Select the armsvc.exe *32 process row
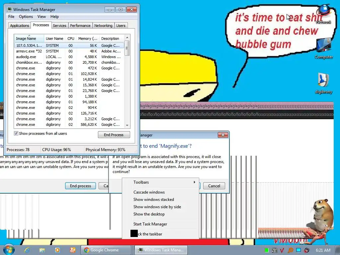The image size is (340, 255). (x=69, y=51)
